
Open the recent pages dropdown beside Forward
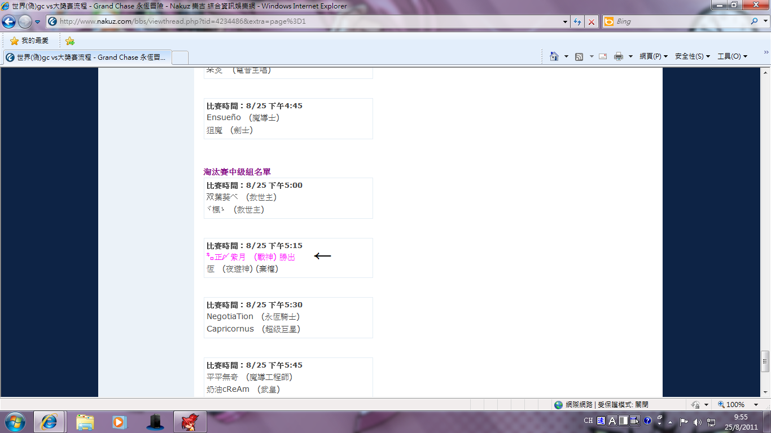pos(37,22)
